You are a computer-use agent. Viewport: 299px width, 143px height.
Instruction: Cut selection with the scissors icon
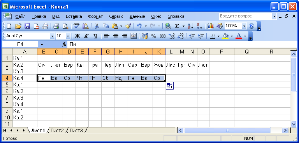point(97,26)
